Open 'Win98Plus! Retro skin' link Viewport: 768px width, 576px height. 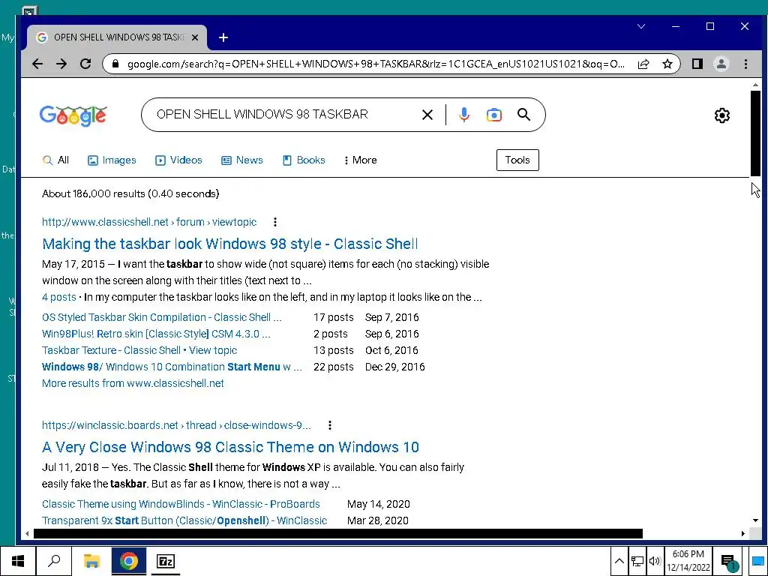[x=156, y=334]
